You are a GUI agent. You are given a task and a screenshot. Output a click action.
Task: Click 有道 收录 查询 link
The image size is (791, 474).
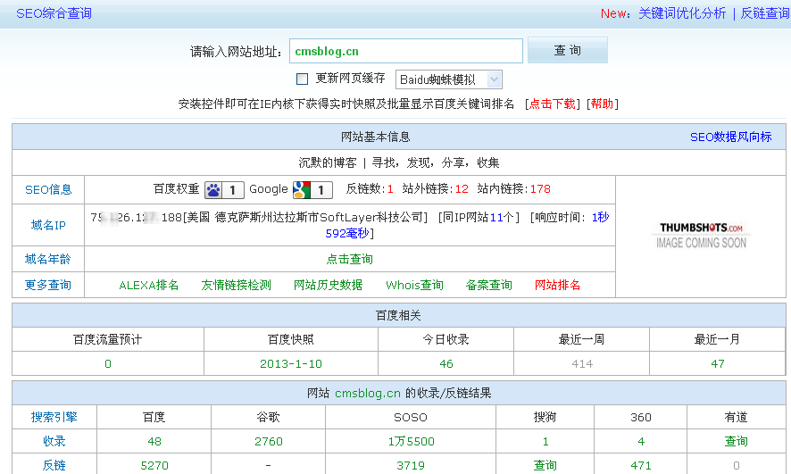click(x=736, y=442)
